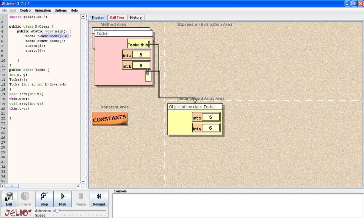Image resolution: width=364 pixels, height=218 pixels.
Task: Open the Edit menu
Action: pyautogui.click(x=13, y=10)
